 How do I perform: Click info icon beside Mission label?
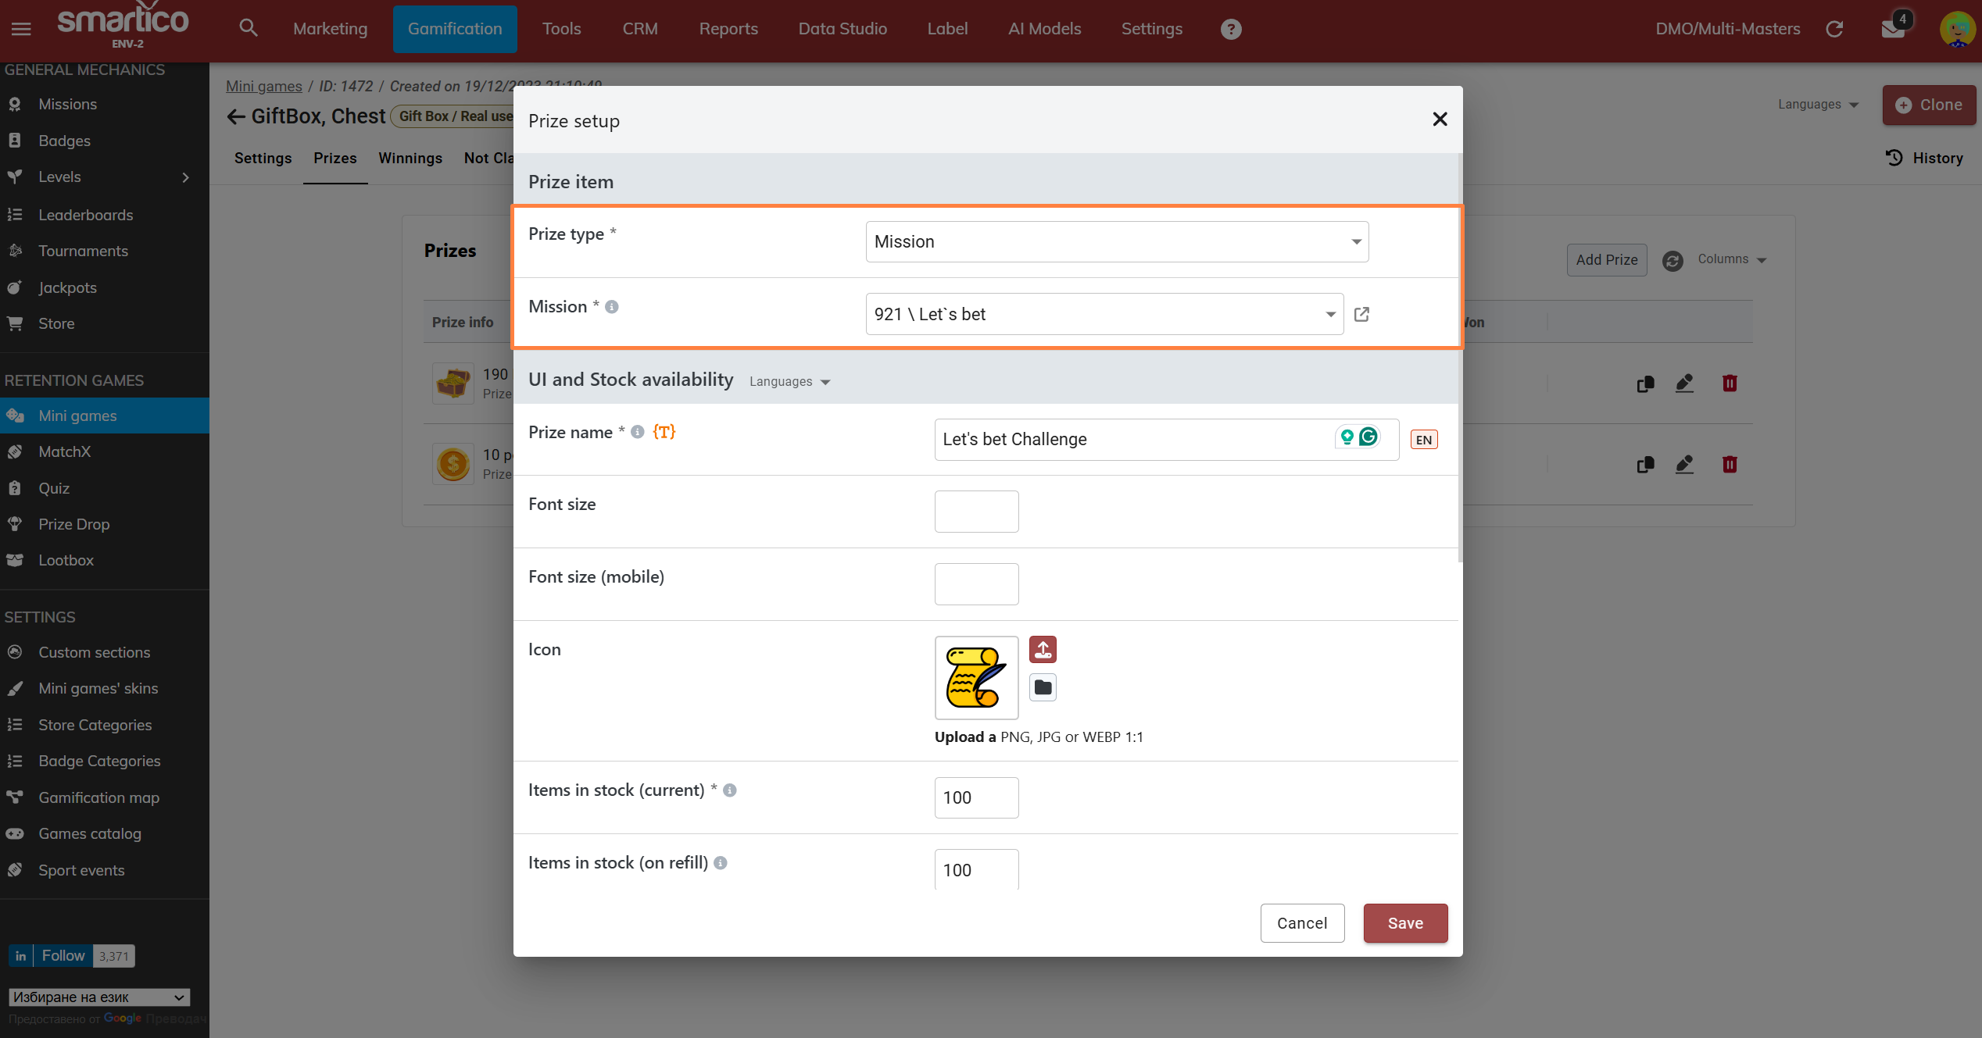point(612,307)
